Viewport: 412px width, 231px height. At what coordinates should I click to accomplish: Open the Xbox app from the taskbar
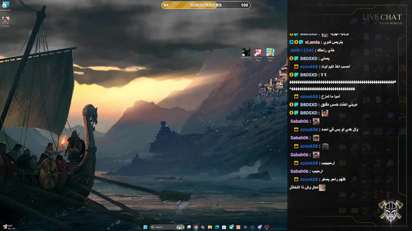coord(231,227)
